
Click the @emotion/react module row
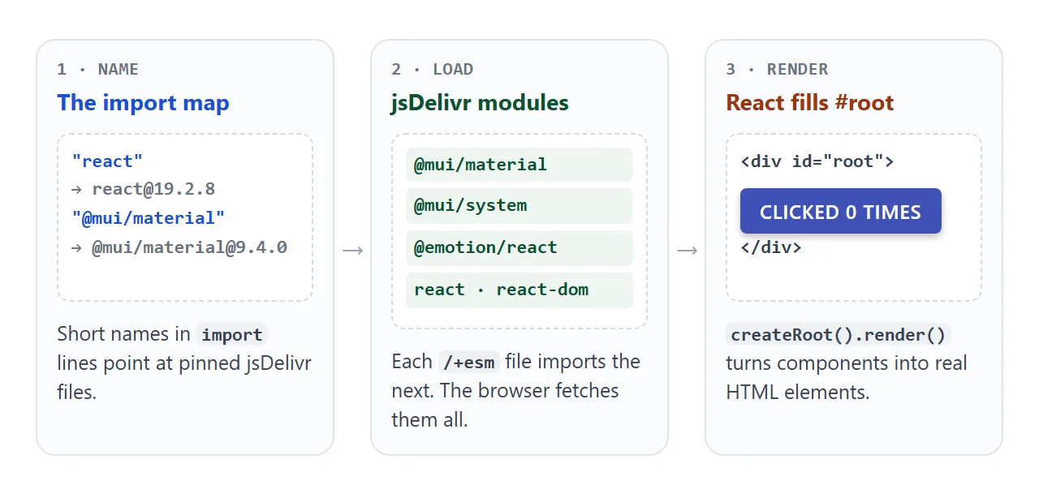[x=519, y=248]
